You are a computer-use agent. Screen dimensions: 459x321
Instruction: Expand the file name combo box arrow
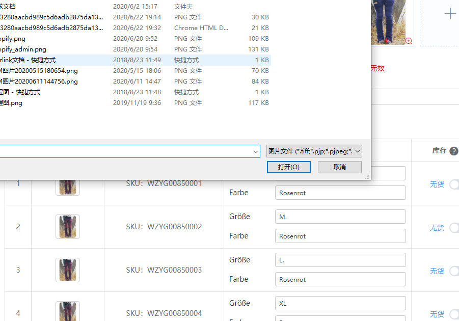click(x=256, y=151)
